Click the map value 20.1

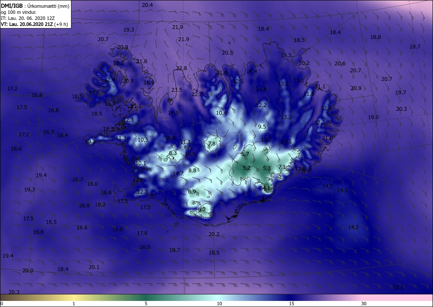click(x=94, y=267)
